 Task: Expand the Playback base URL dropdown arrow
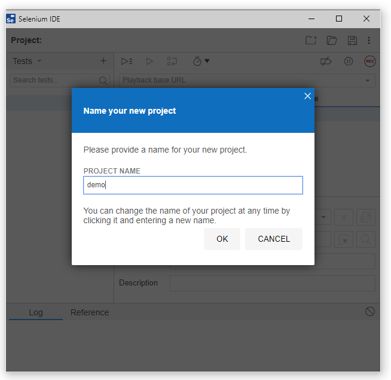click(x=368, y=81)
